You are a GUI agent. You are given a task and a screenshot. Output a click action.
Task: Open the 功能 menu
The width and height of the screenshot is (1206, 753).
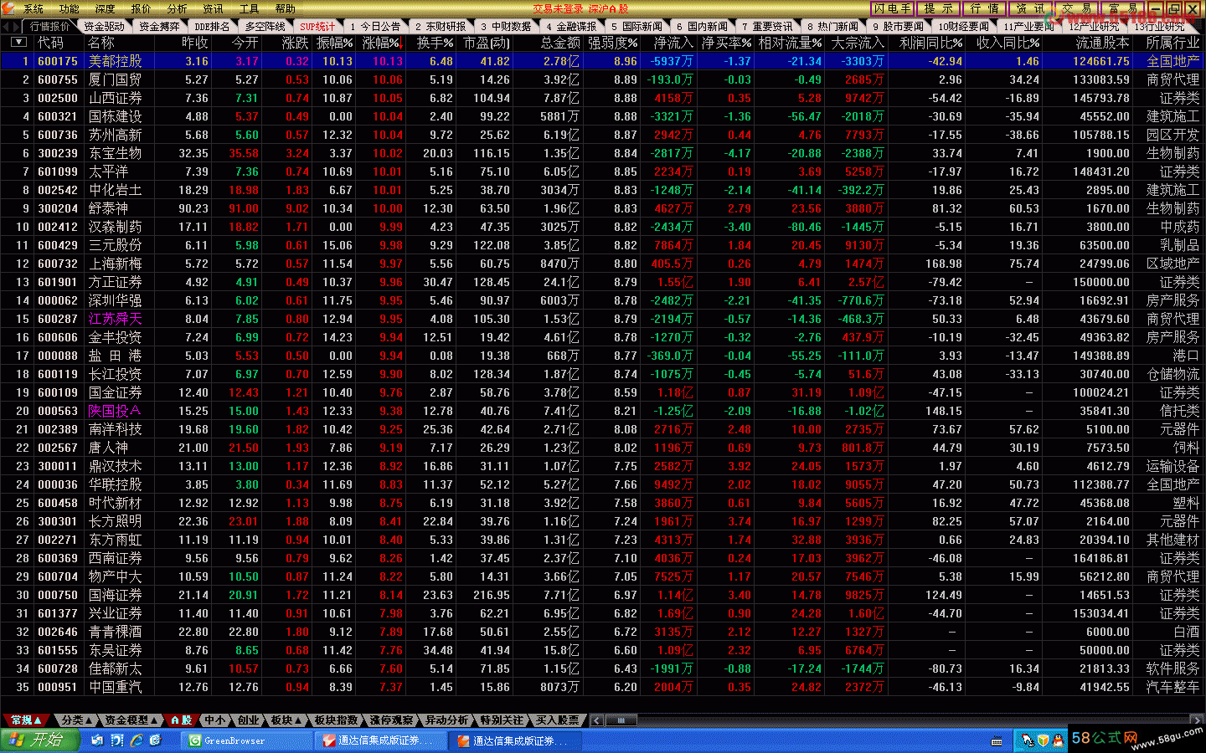click(70, 9)
